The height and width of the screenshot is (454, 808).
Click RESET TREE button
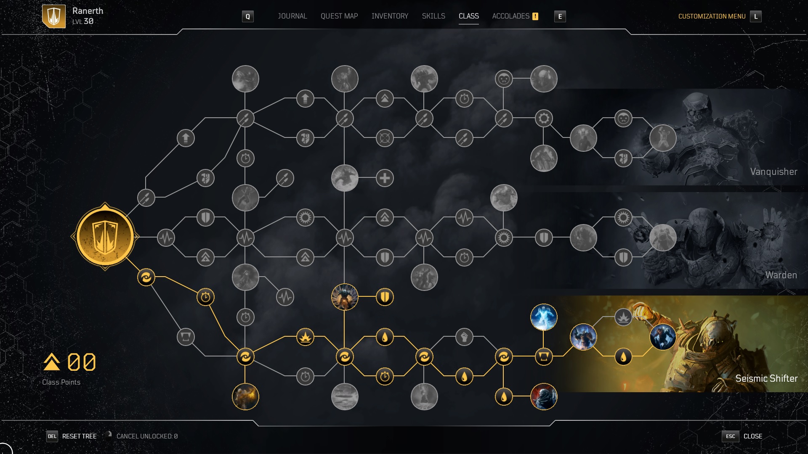tap(80, 436)
